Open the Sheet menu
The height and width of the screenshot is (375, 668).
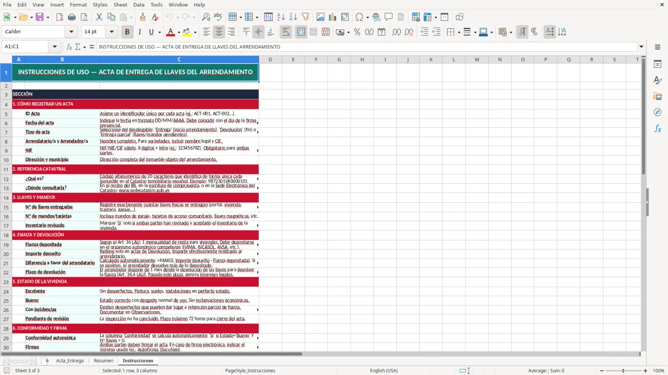click(120, 4)
